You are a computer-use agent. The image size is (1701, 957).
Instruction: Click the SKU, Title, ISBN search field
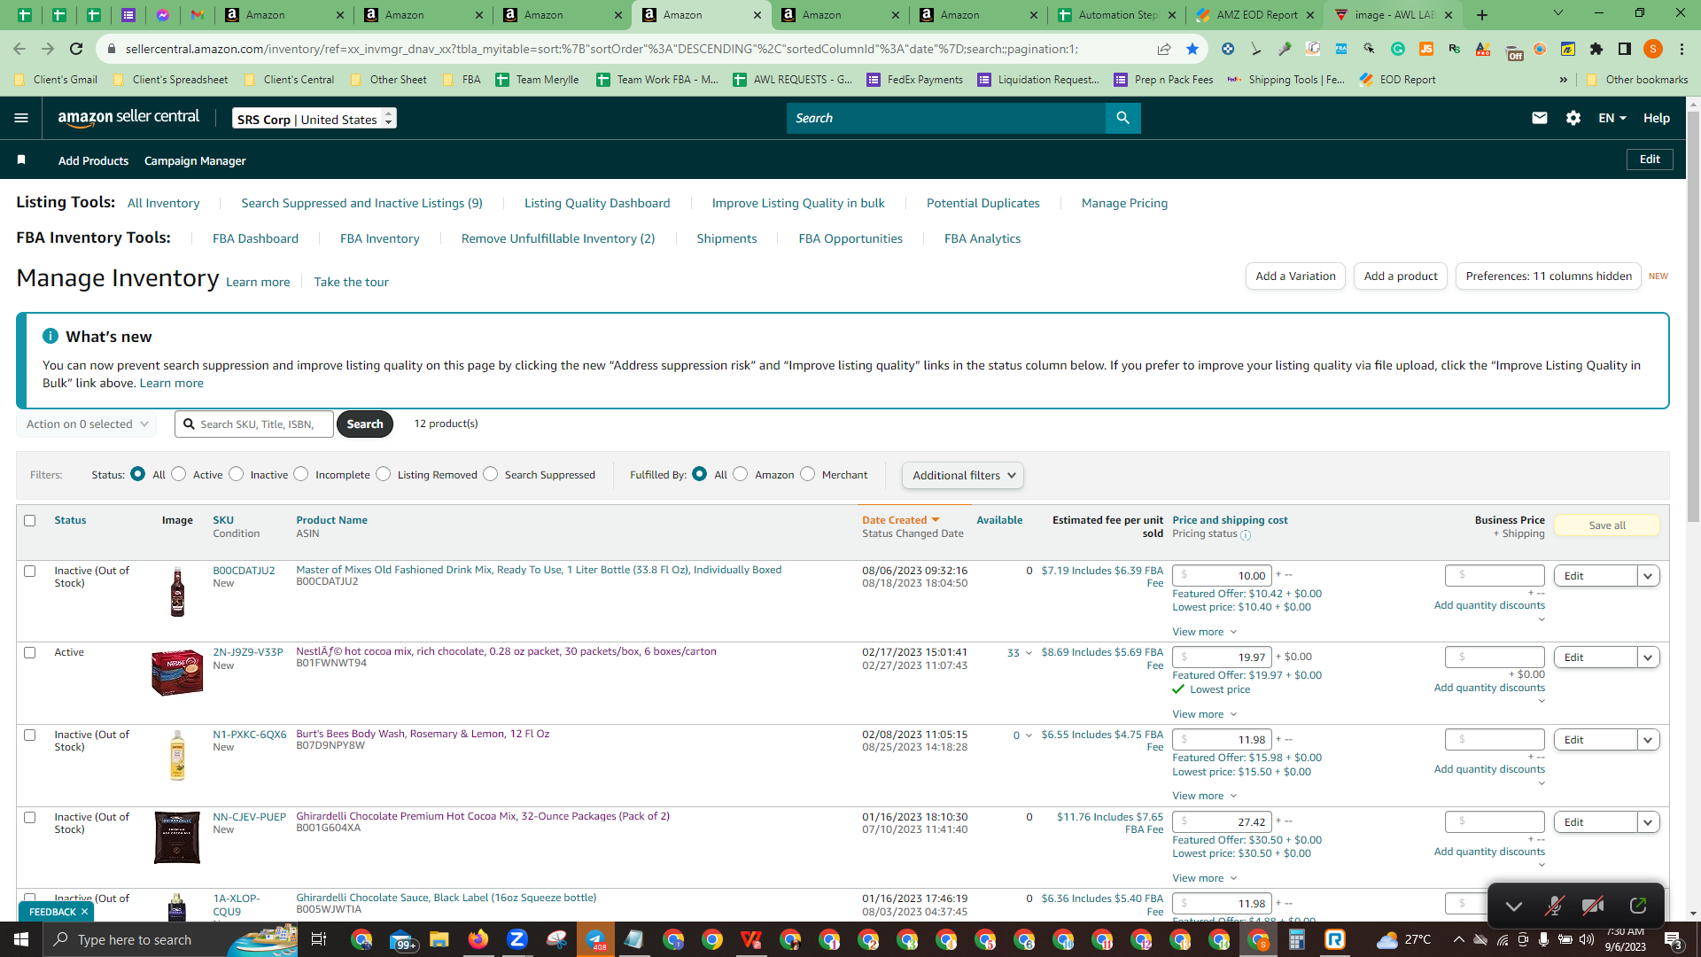click(254, 424)
